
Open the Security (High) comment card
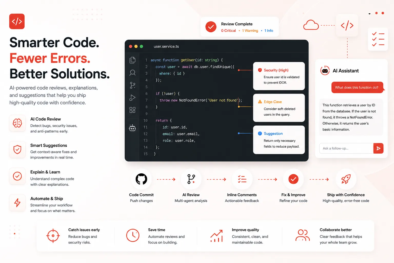click(279, 76)
